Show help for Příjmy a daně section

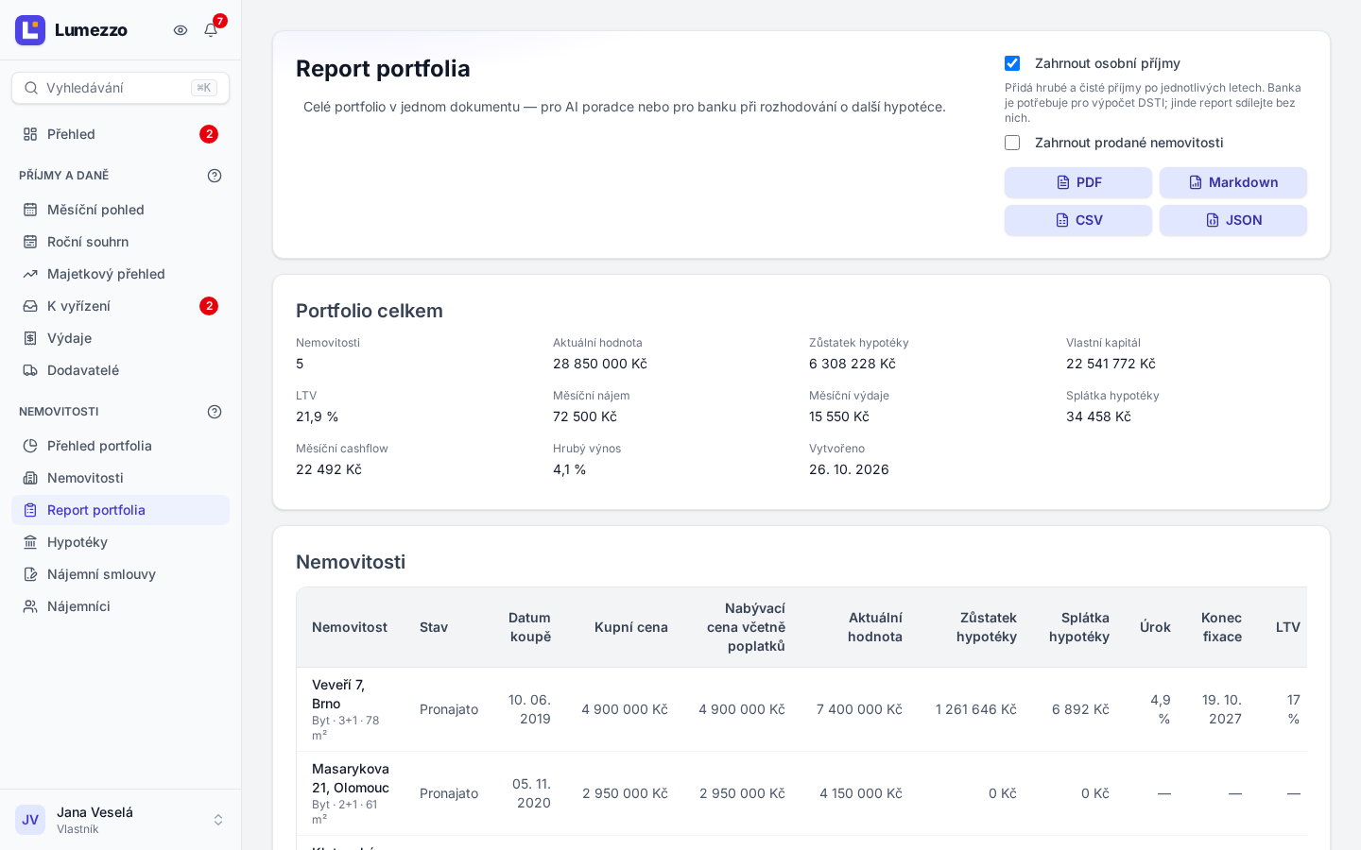215,176
